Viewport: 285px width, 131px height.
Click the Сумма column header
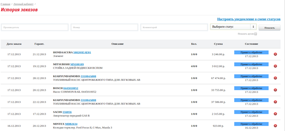pyautogui.click(x=218, y=44)
